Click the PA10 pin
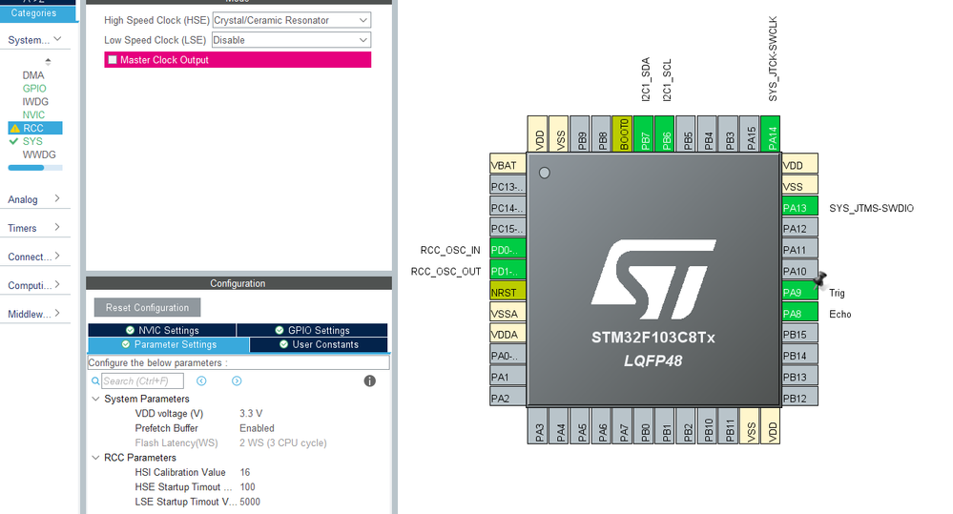This screenshot has width=953, height=514. click(799, 271)
